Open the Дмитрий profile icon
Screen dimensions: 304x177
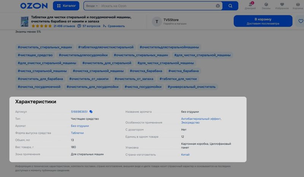click(250, 6)
